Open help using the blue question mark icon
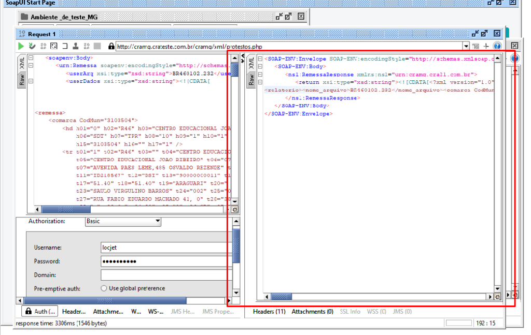The width and height of the screenshot is (531, 335). [497, 46]
